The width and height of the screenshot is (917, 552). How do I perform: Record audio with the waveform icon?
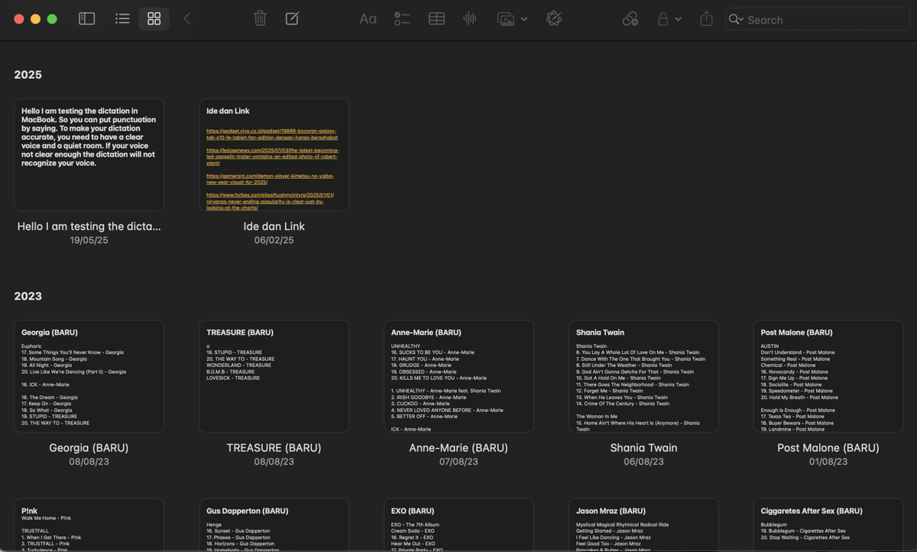click(x=470, y=19)
